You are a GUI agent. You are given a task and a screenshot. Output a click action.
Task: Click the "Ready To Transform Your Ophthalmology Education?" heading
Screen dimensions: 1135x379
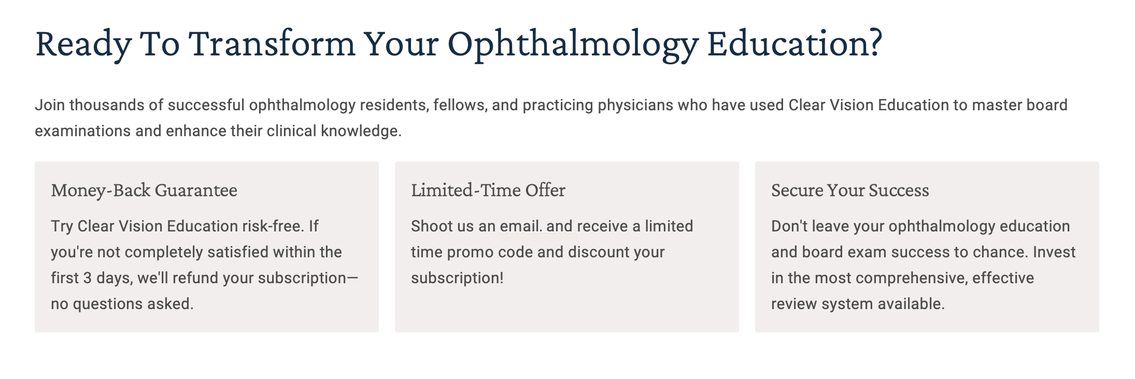pyautogui.click(x=458, y=43)
